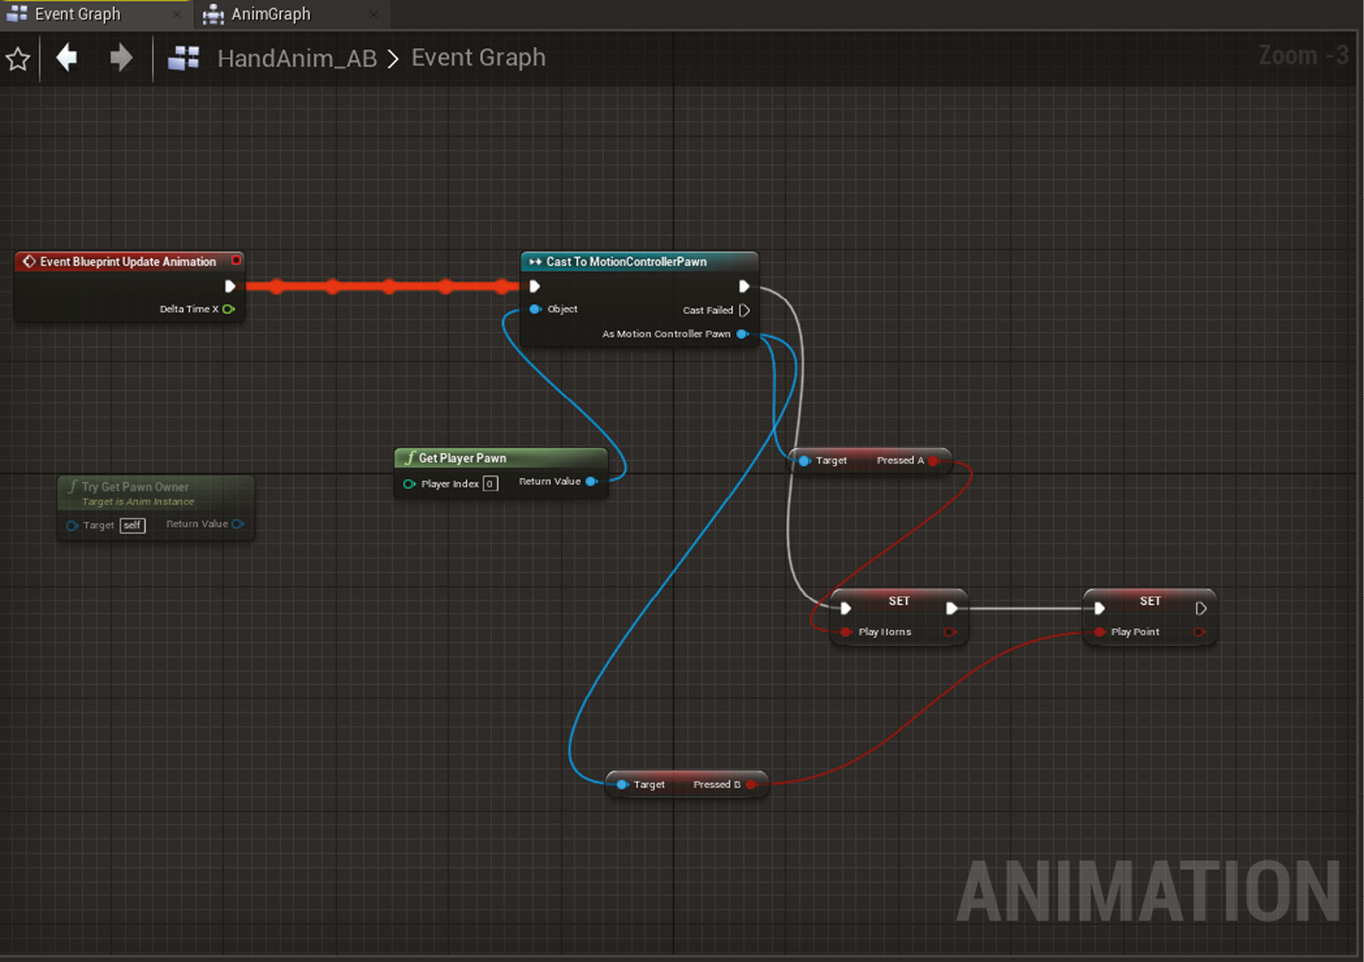
Task: Click the Delta Time X float pin
Action: click(x=229, y=309)
